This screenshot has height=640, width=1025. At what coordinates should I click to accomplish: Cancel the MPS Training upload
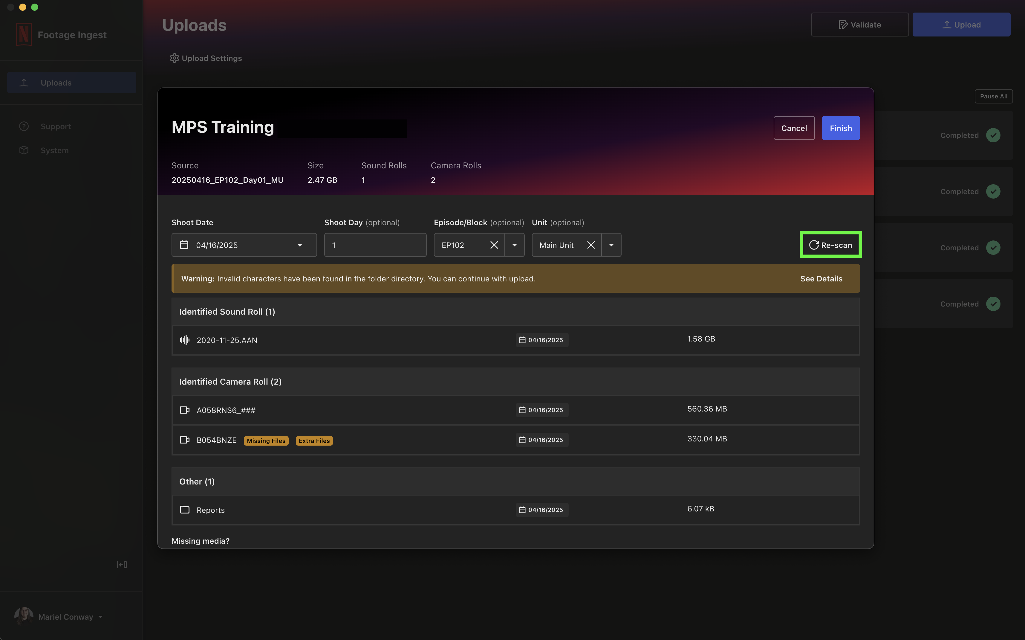point(794,128)
